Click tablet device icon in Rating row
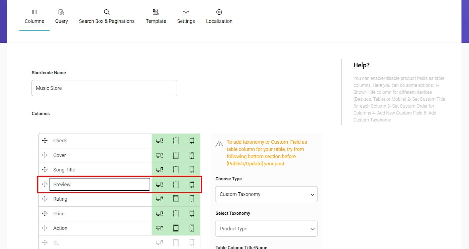This screenshot has width=469, height=249. pyautogui.click(x=176, y=199)
